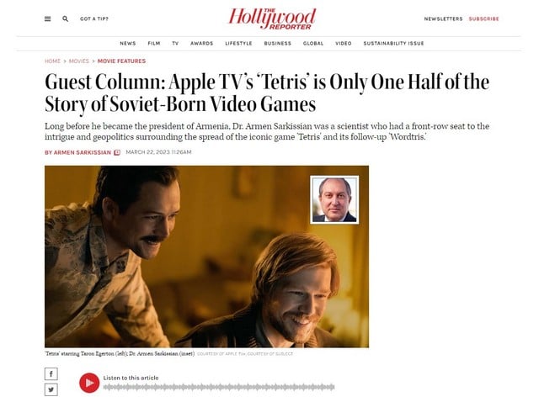The height and width of the screenshot is (397, 539).
Task: Click the Home breadcrumb link
Action: click(52, 61)
